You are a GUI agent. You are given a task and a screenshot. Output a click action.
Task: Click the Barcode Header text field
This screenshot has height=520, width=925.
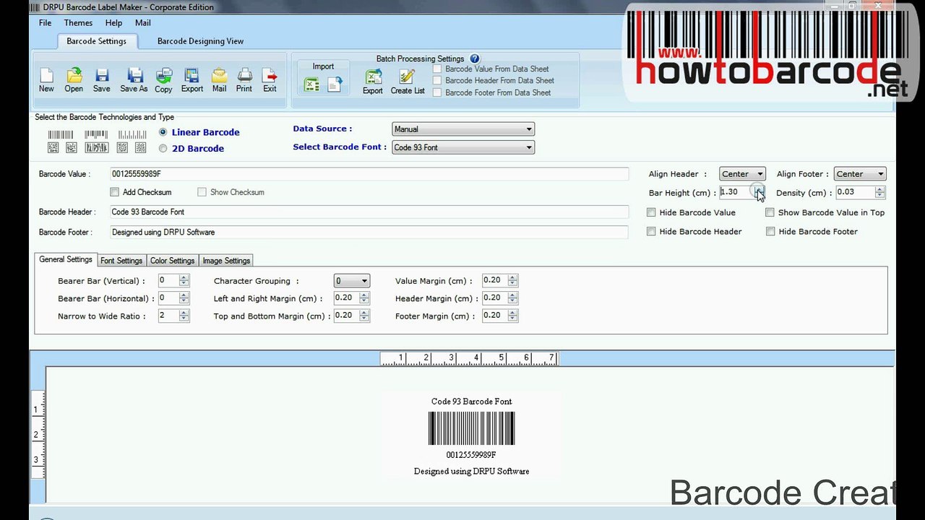tap(369, 212)
